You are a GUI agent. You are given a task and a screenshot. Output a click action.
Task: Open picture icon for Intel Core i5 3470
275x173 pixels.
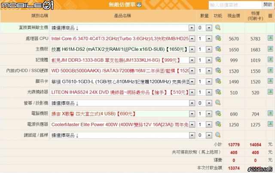click(270, 38)
